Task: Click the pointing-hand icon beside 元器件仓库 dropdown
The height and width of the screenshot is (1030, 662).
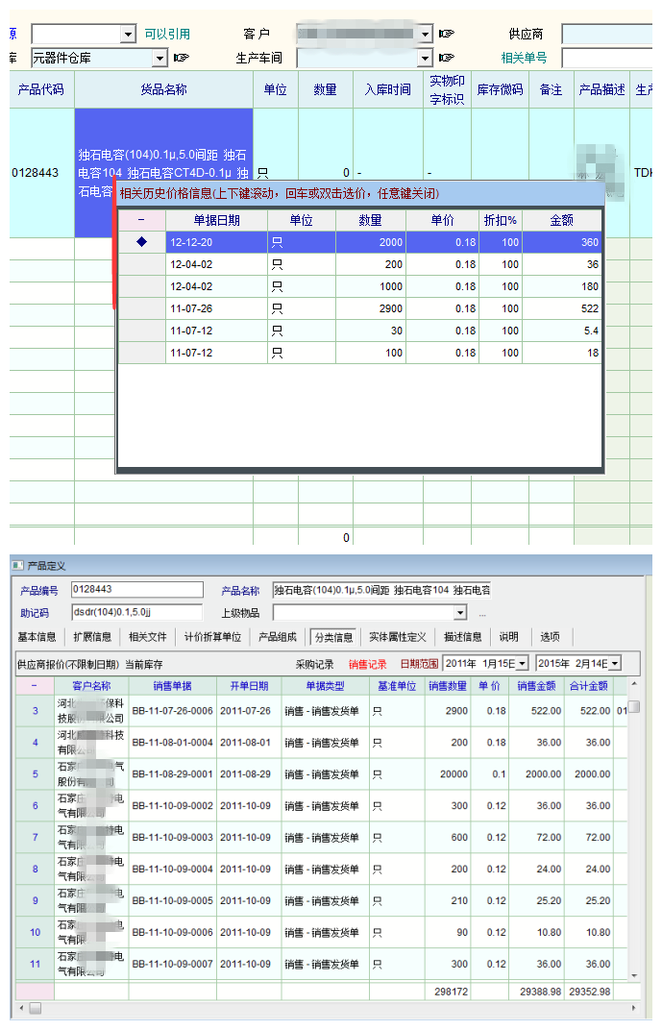Action: (x=181, y=58)
